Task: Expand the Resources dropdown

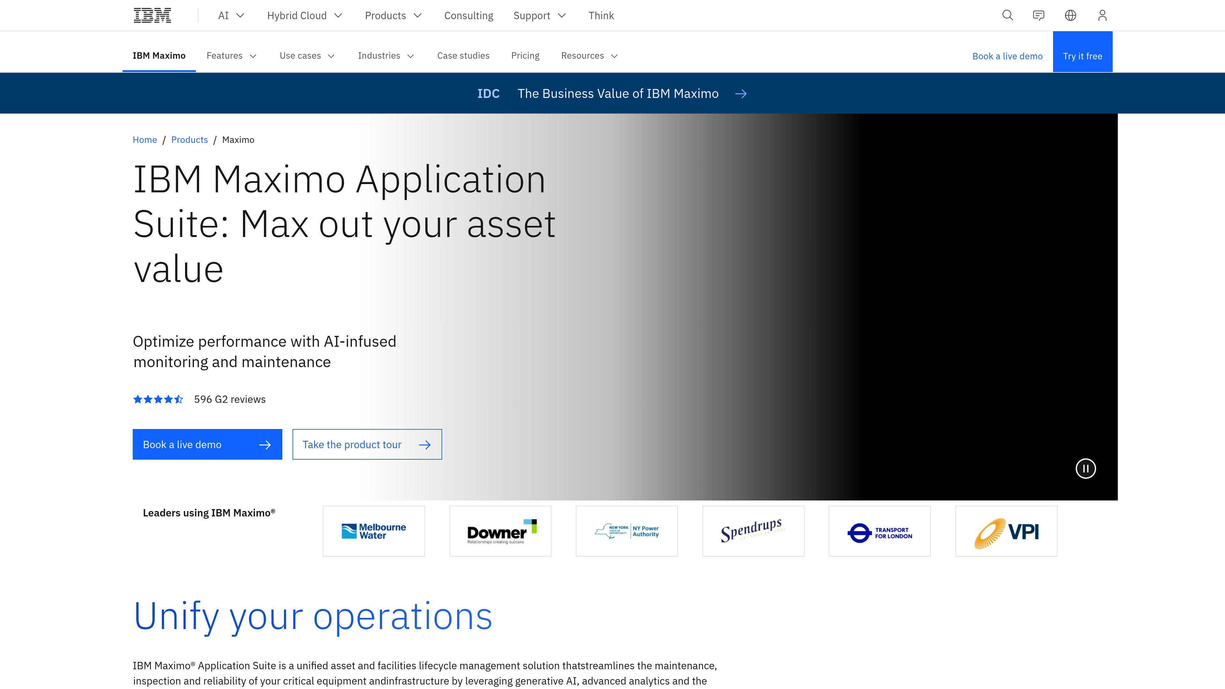Action: tap(590, 56)
